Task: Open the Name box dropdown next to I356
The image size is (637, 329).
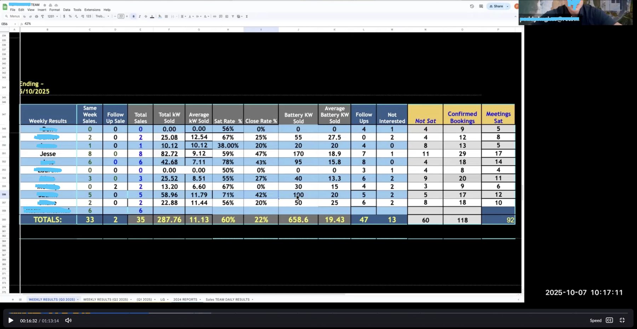Action: tap(15, 24)
